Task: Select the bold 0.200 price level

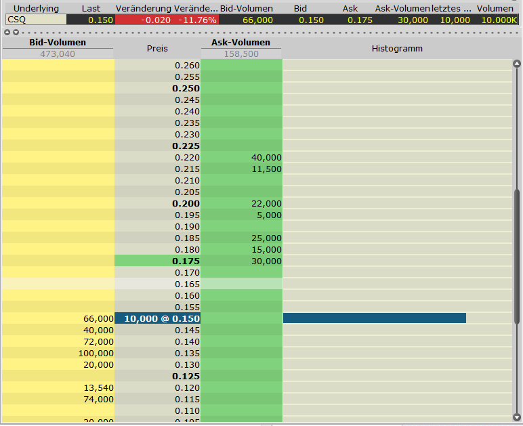Action: coord(157,203)
